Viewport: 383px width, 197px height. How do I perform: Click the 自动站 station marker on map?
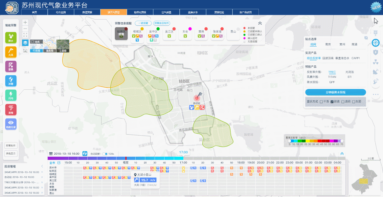click(x=197, y=98)
